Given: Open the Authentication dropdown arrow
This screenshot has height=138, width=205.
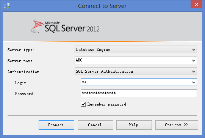Looking at the screenshot, I should 194,71.
